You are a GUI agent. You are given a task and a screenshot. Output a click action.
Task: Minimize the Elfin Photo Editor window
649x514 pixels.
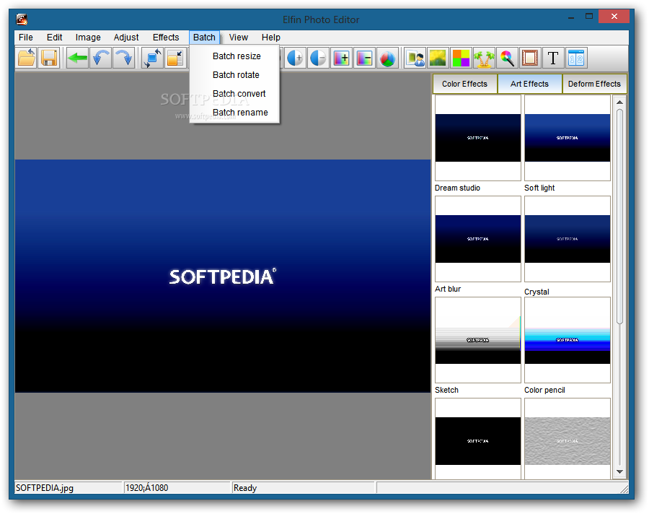pos(571,17)
